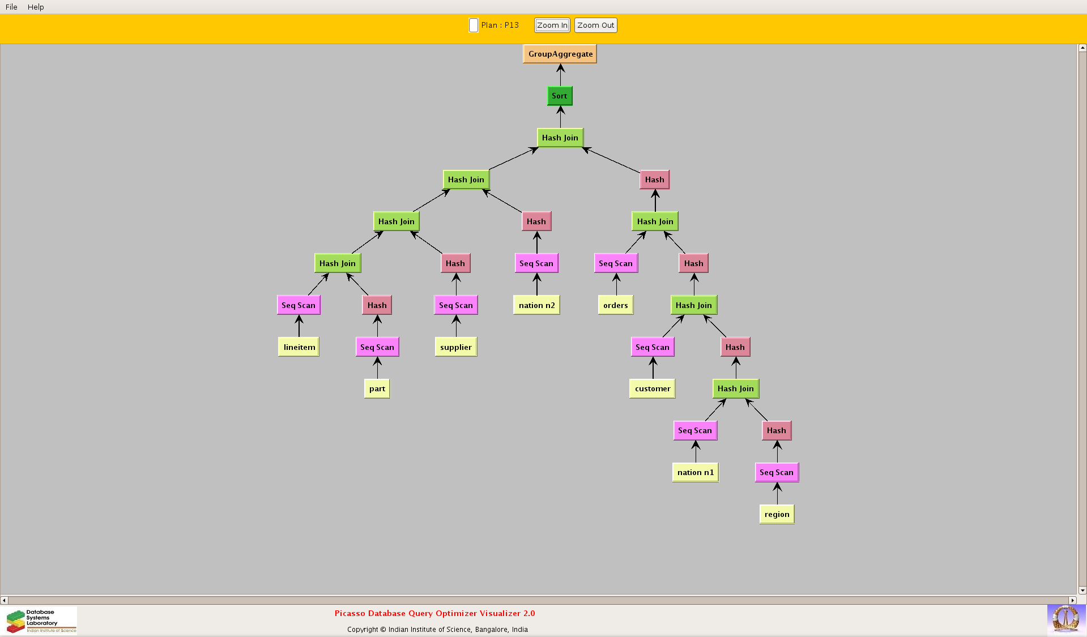Viewport: 1087px width, 637px height.
Task: Click the topmost Hash Join node under Sort
Action: [x=560, y=138]
